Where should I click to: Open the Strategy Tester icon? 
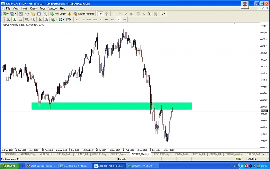tap(45, 14)
